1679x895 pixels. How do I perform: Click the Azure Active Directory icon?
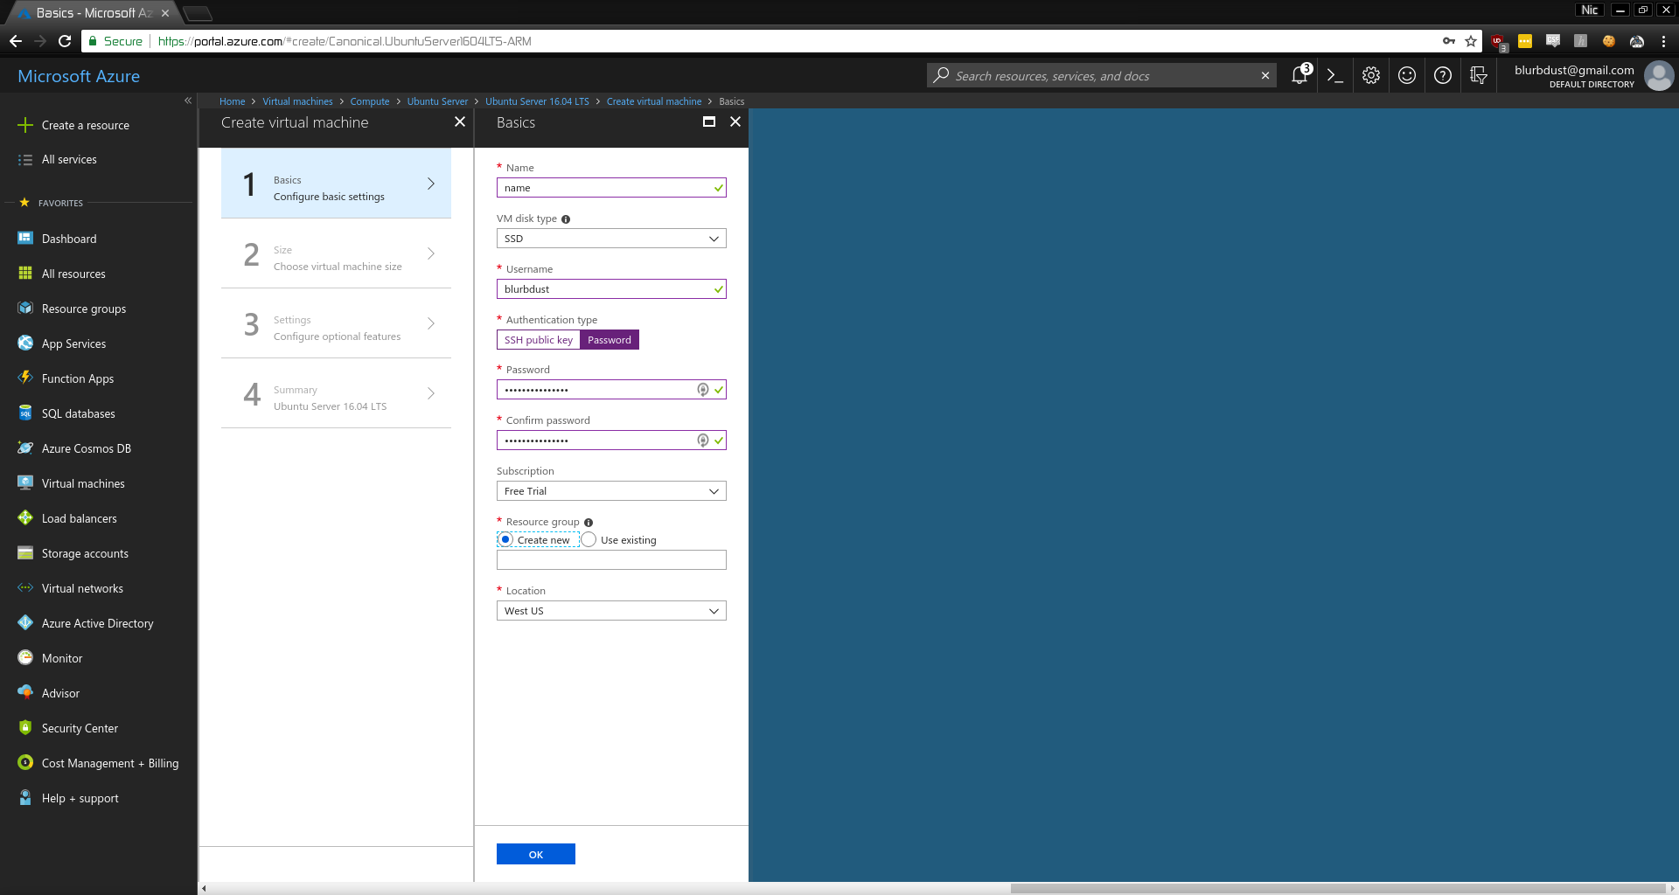[25, 623]
